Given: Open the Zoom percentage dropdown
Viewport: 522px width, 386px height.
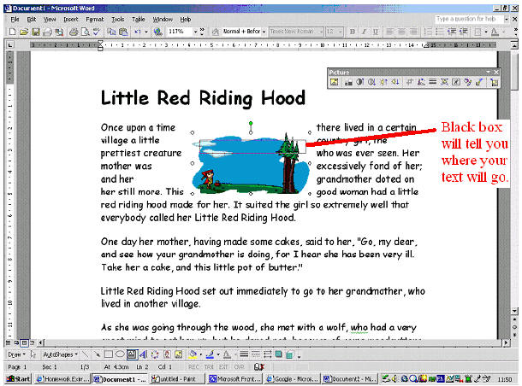Looking at the screenshot, I should click(x=199, y=32).
